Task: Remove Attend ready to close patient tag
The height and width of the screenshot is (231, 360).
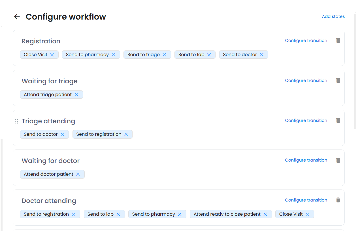Action: pos(265,214)
